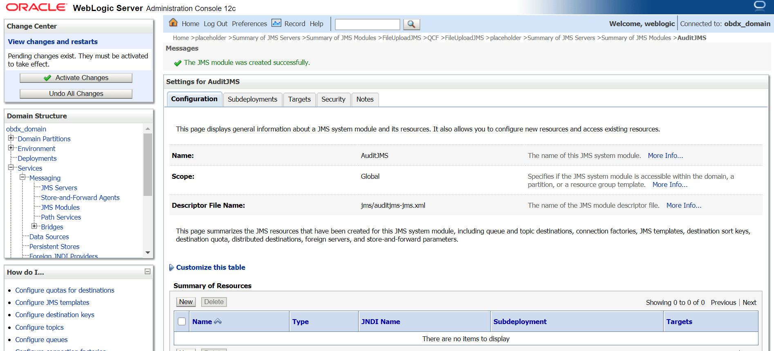The height and width of the screenshot is (351, 774).
Task: Switch to the Subdeployments tab
Action: click(252, 99)
